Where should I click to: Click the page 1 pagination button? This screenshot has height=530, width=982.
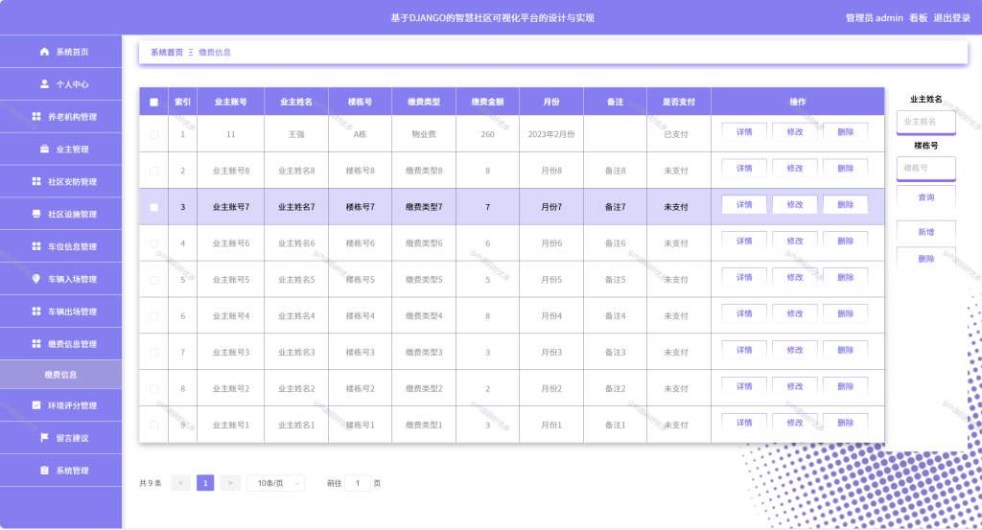pos(205,483)
